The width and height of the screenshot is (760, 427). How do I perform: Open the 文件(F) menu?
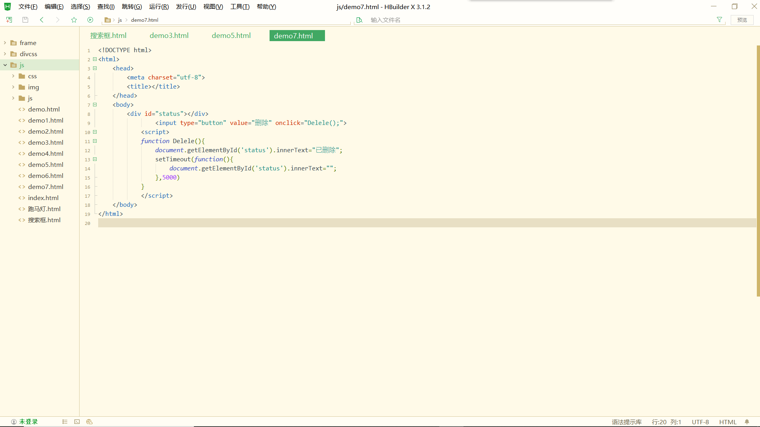coord(28,7)
